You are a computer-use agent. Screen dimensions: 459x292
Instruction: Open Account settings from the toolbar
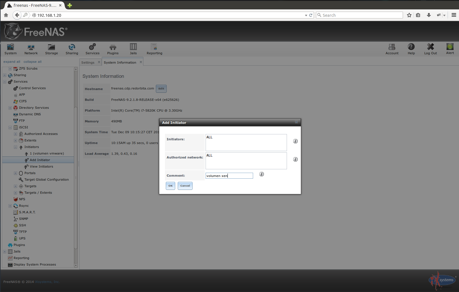[x=392, y=49]
